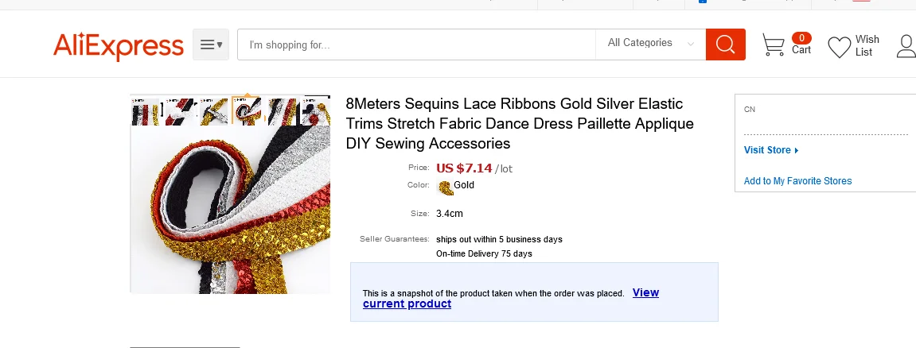Click the cart item count badge
The height and width of the screenshot is (348, 916).
801,37
